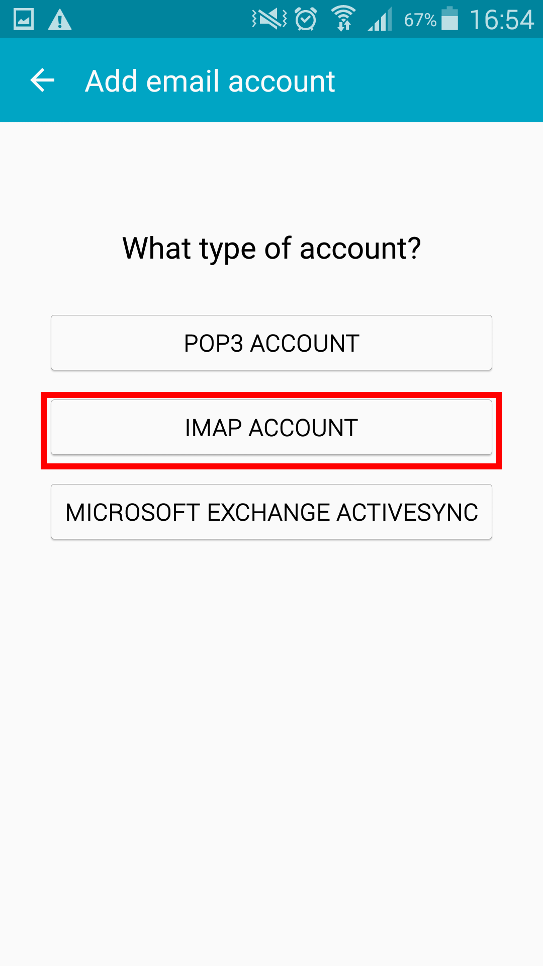
Task: Tap the alarm clock status icon
Action: (x=306, y=20)
